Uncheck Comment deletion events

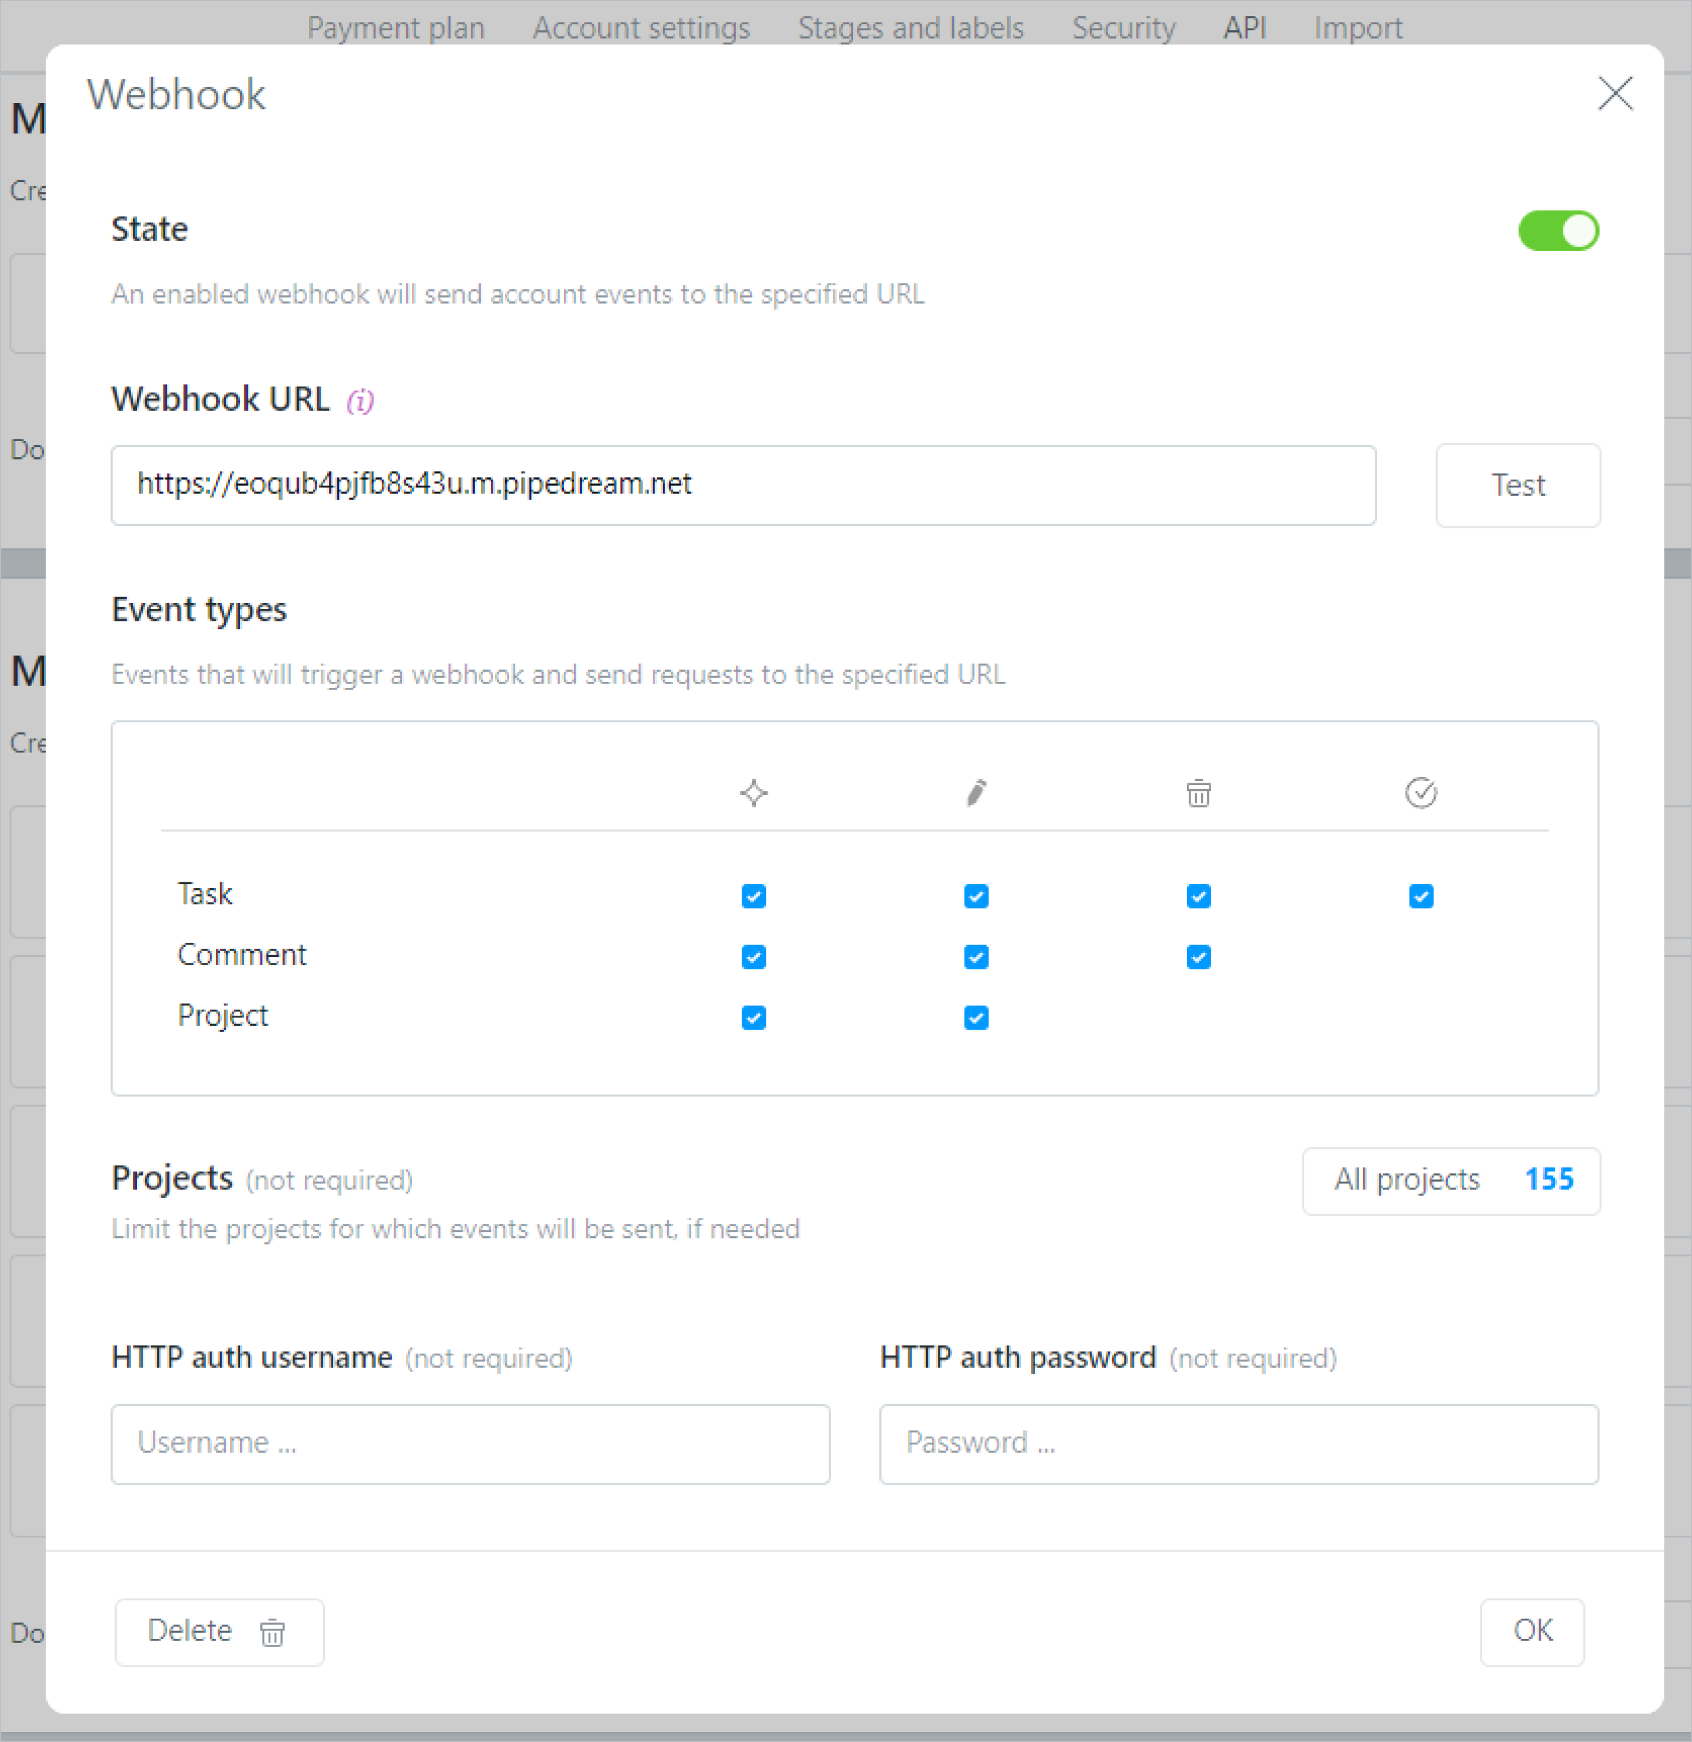pyautogui.click(x=1198, y=957)
